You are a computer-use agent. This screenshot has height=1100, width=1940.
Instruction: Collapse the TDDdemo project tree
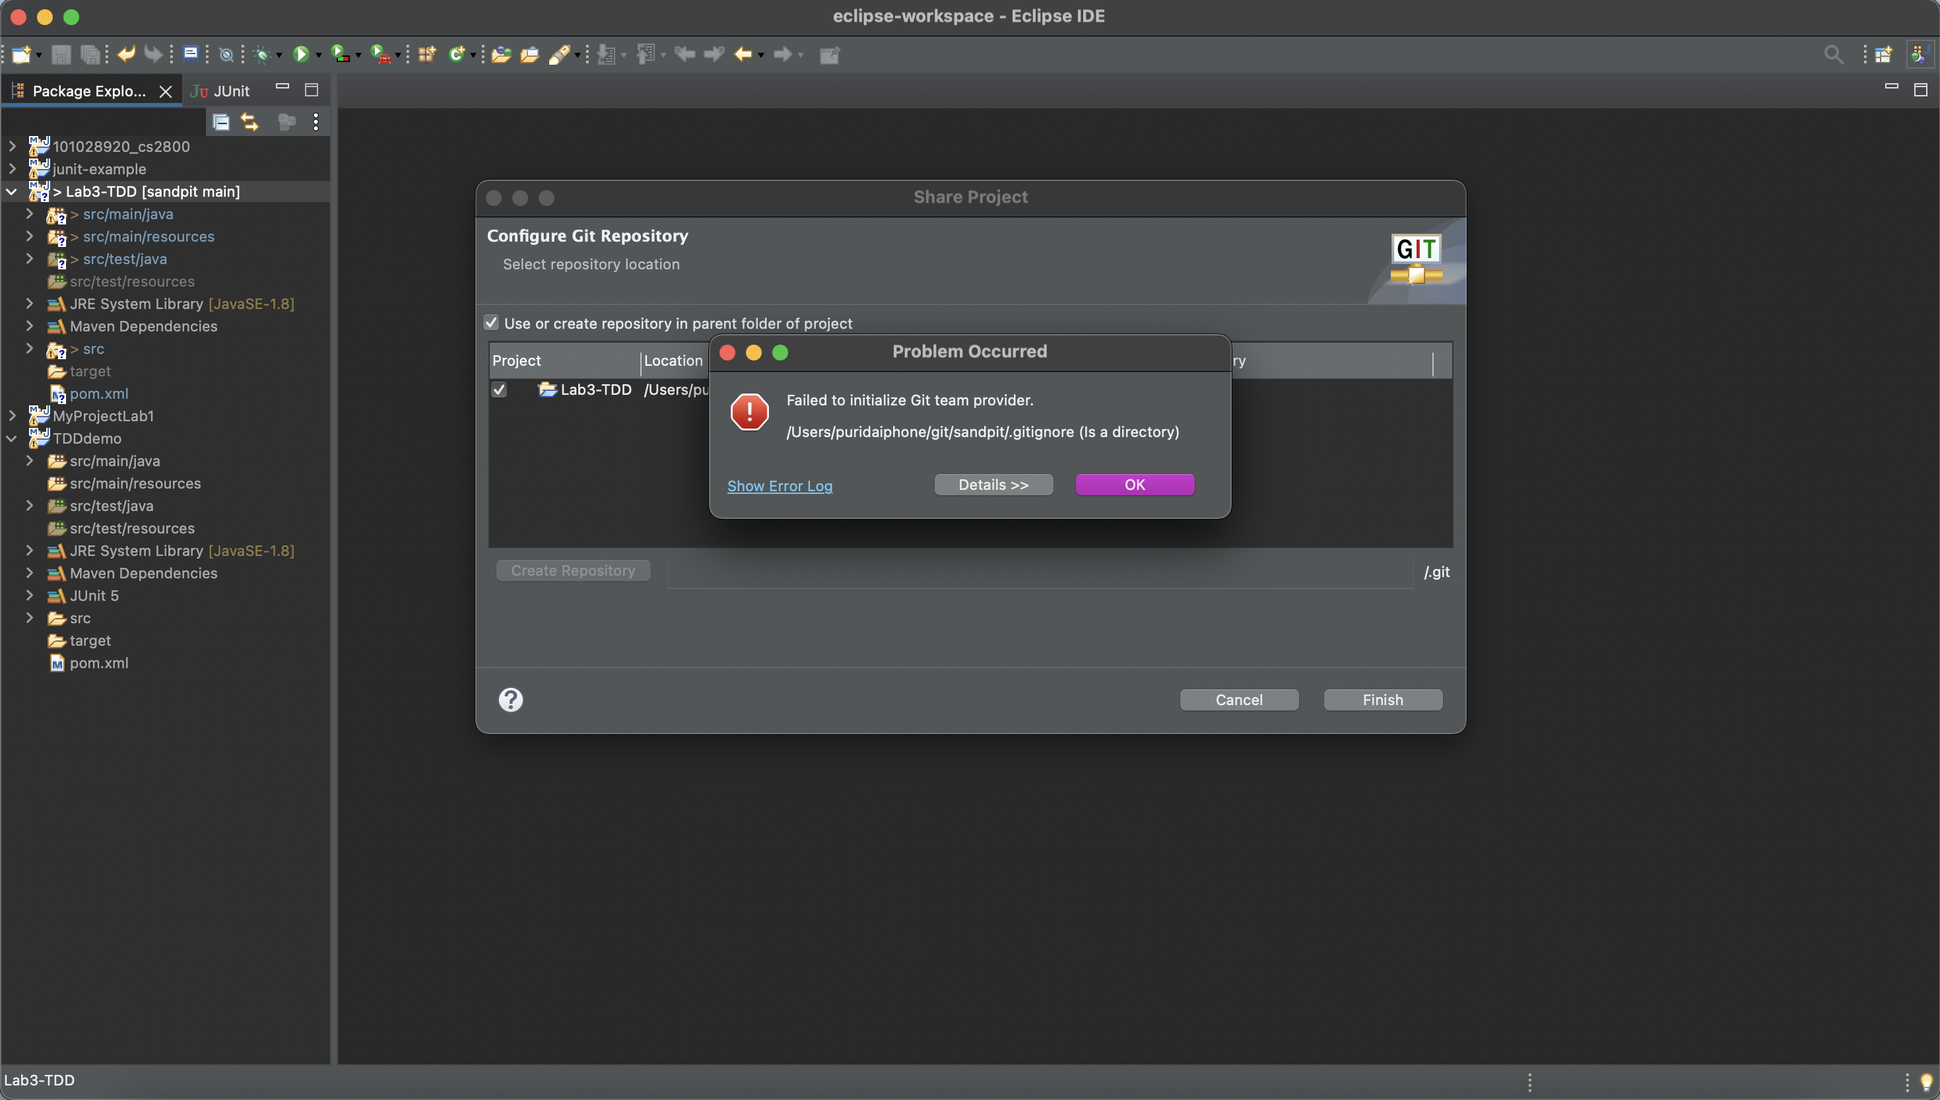[12, 438]
